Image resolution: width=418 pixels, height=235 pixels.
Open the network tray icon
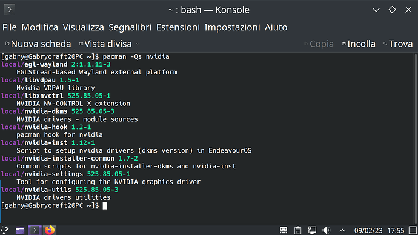click(x=312, y=230)
